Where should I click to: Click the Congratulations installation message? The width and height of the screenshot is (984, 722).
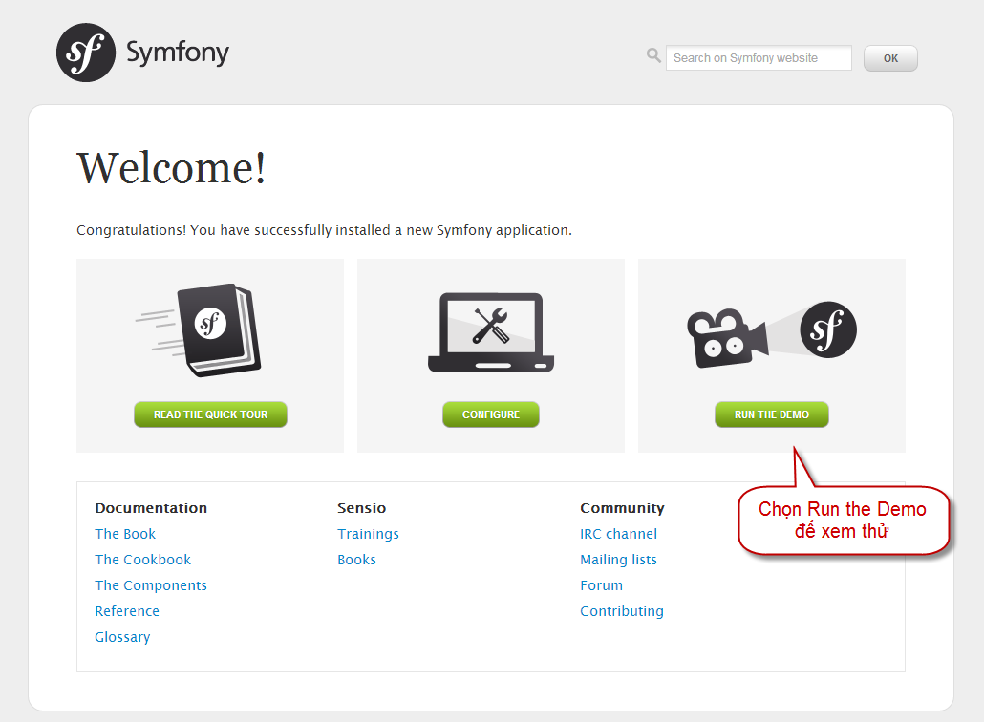(x=324, y=230)
